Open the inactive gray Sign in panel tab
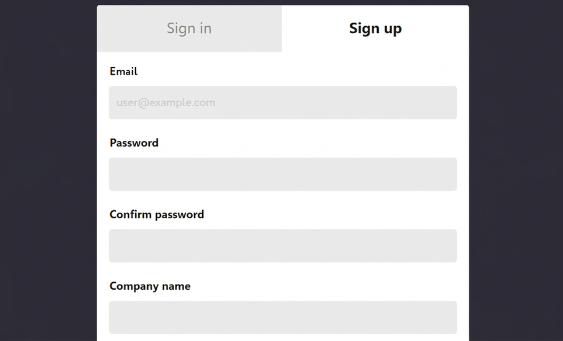This screenshot has height=341, width=563. coord(189,29)
